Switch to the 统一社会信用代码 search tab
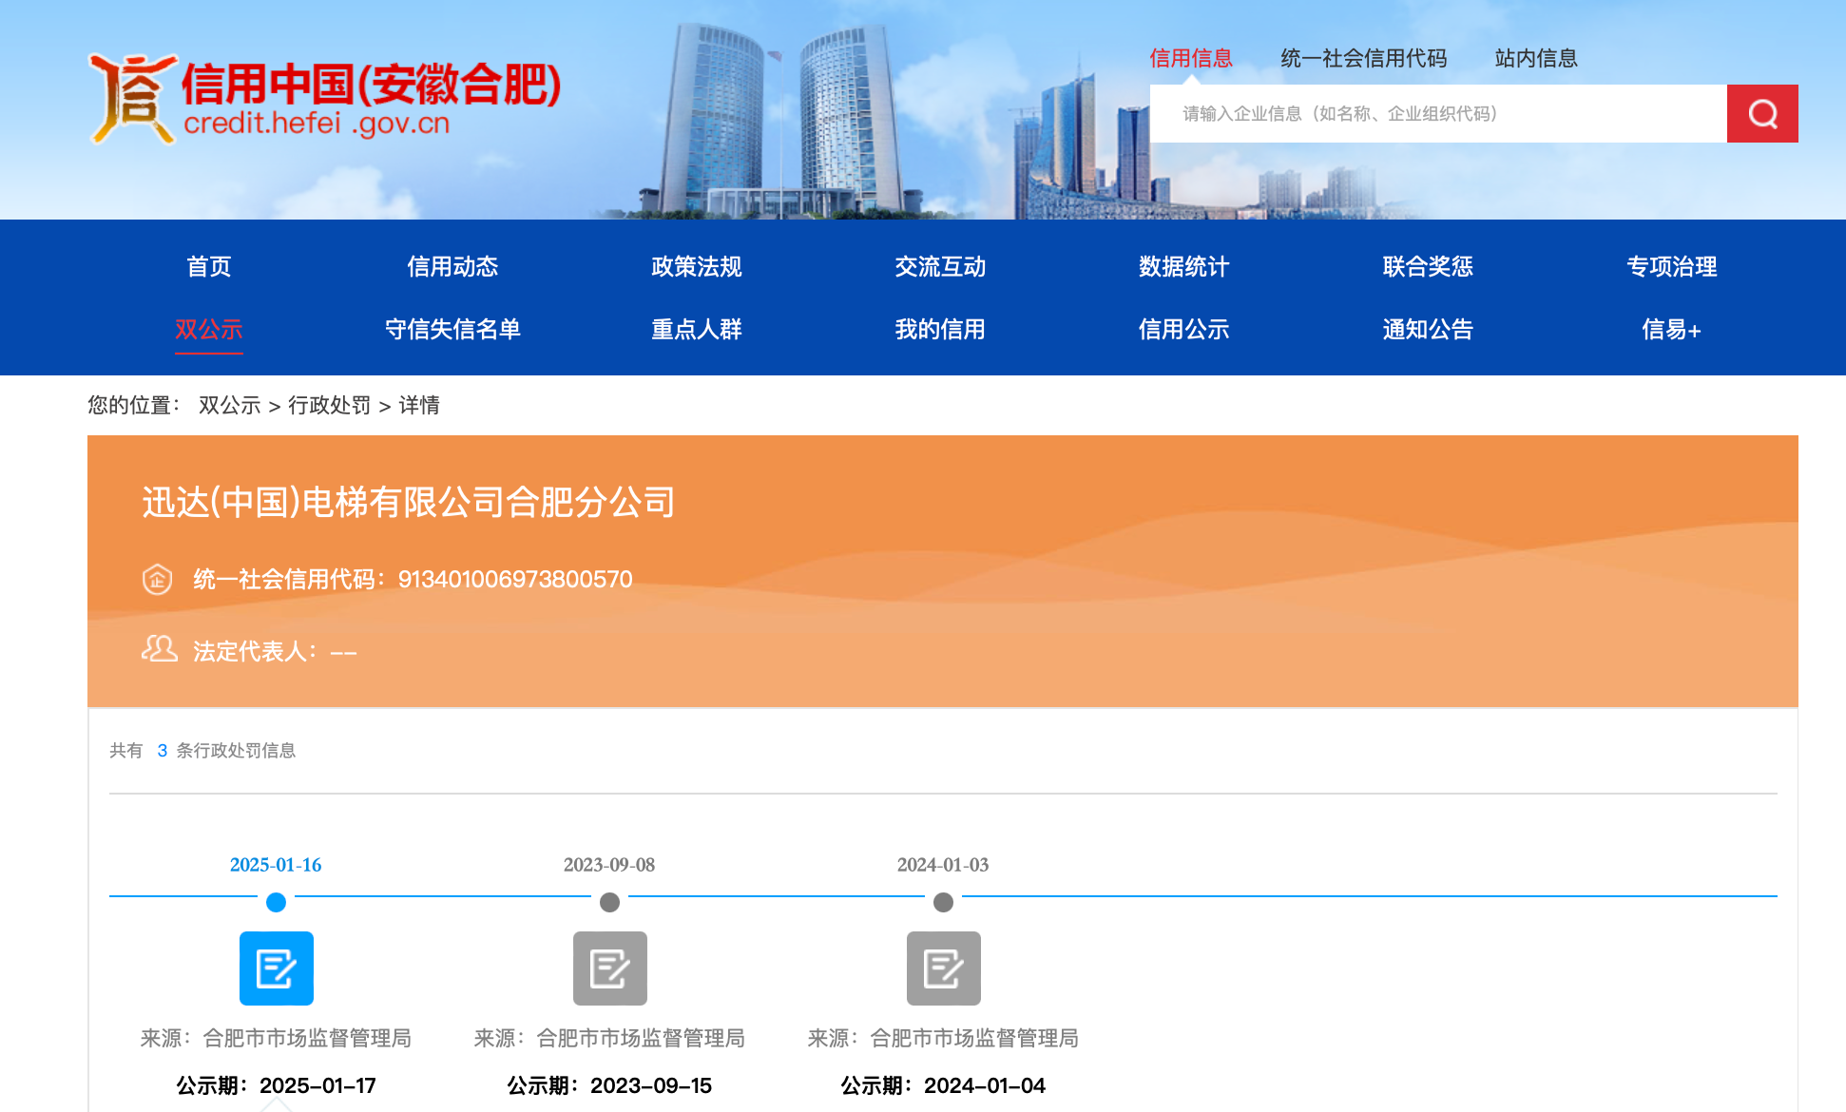This screenshot has height=1112, width=1846. (1363, 58)
